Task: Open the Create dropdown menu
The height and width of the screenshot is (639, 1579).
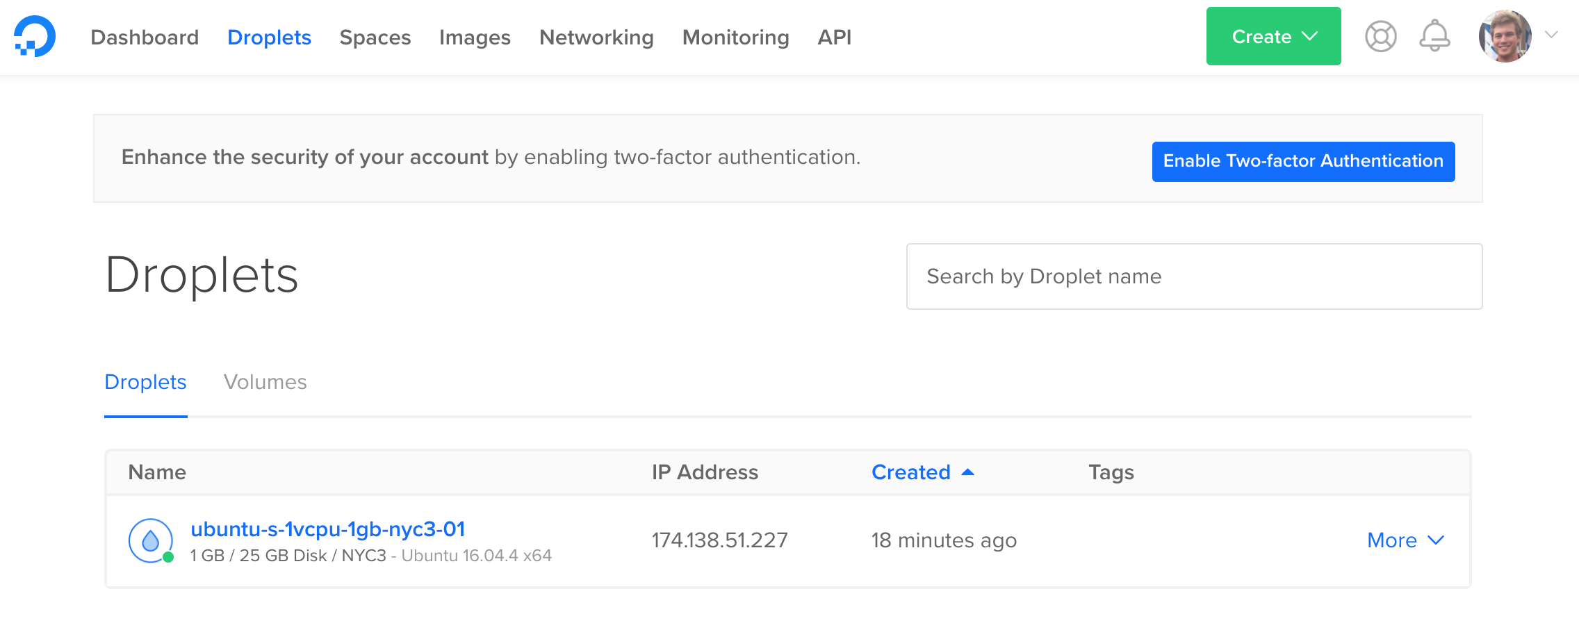Action: pos(1273,36)
